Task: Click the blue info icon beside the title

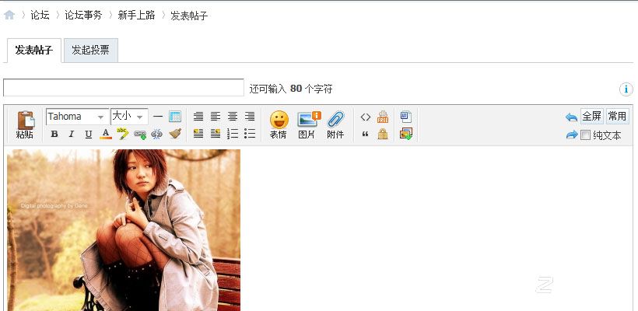Action: [626, 89]
